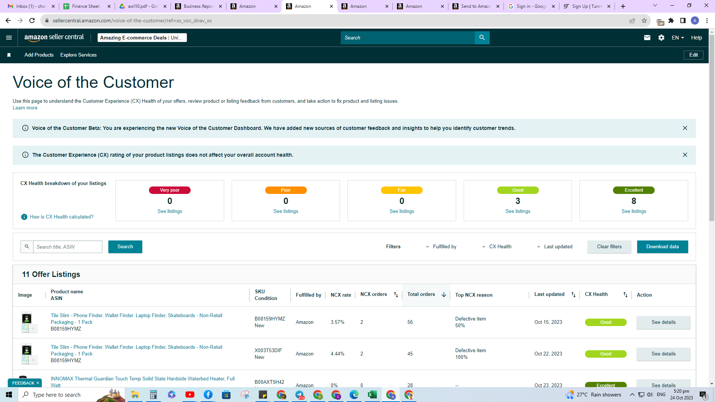Open Calculator from the taskbar
Viewport: 715px width, 402px height.
click(x=153, y=395)
